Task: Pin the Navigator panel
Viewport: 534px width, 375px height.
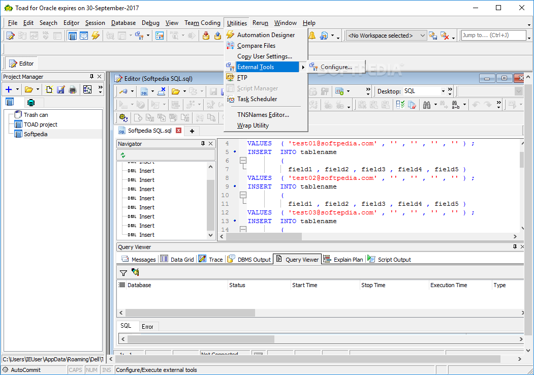Action: [x=203, y=144]
